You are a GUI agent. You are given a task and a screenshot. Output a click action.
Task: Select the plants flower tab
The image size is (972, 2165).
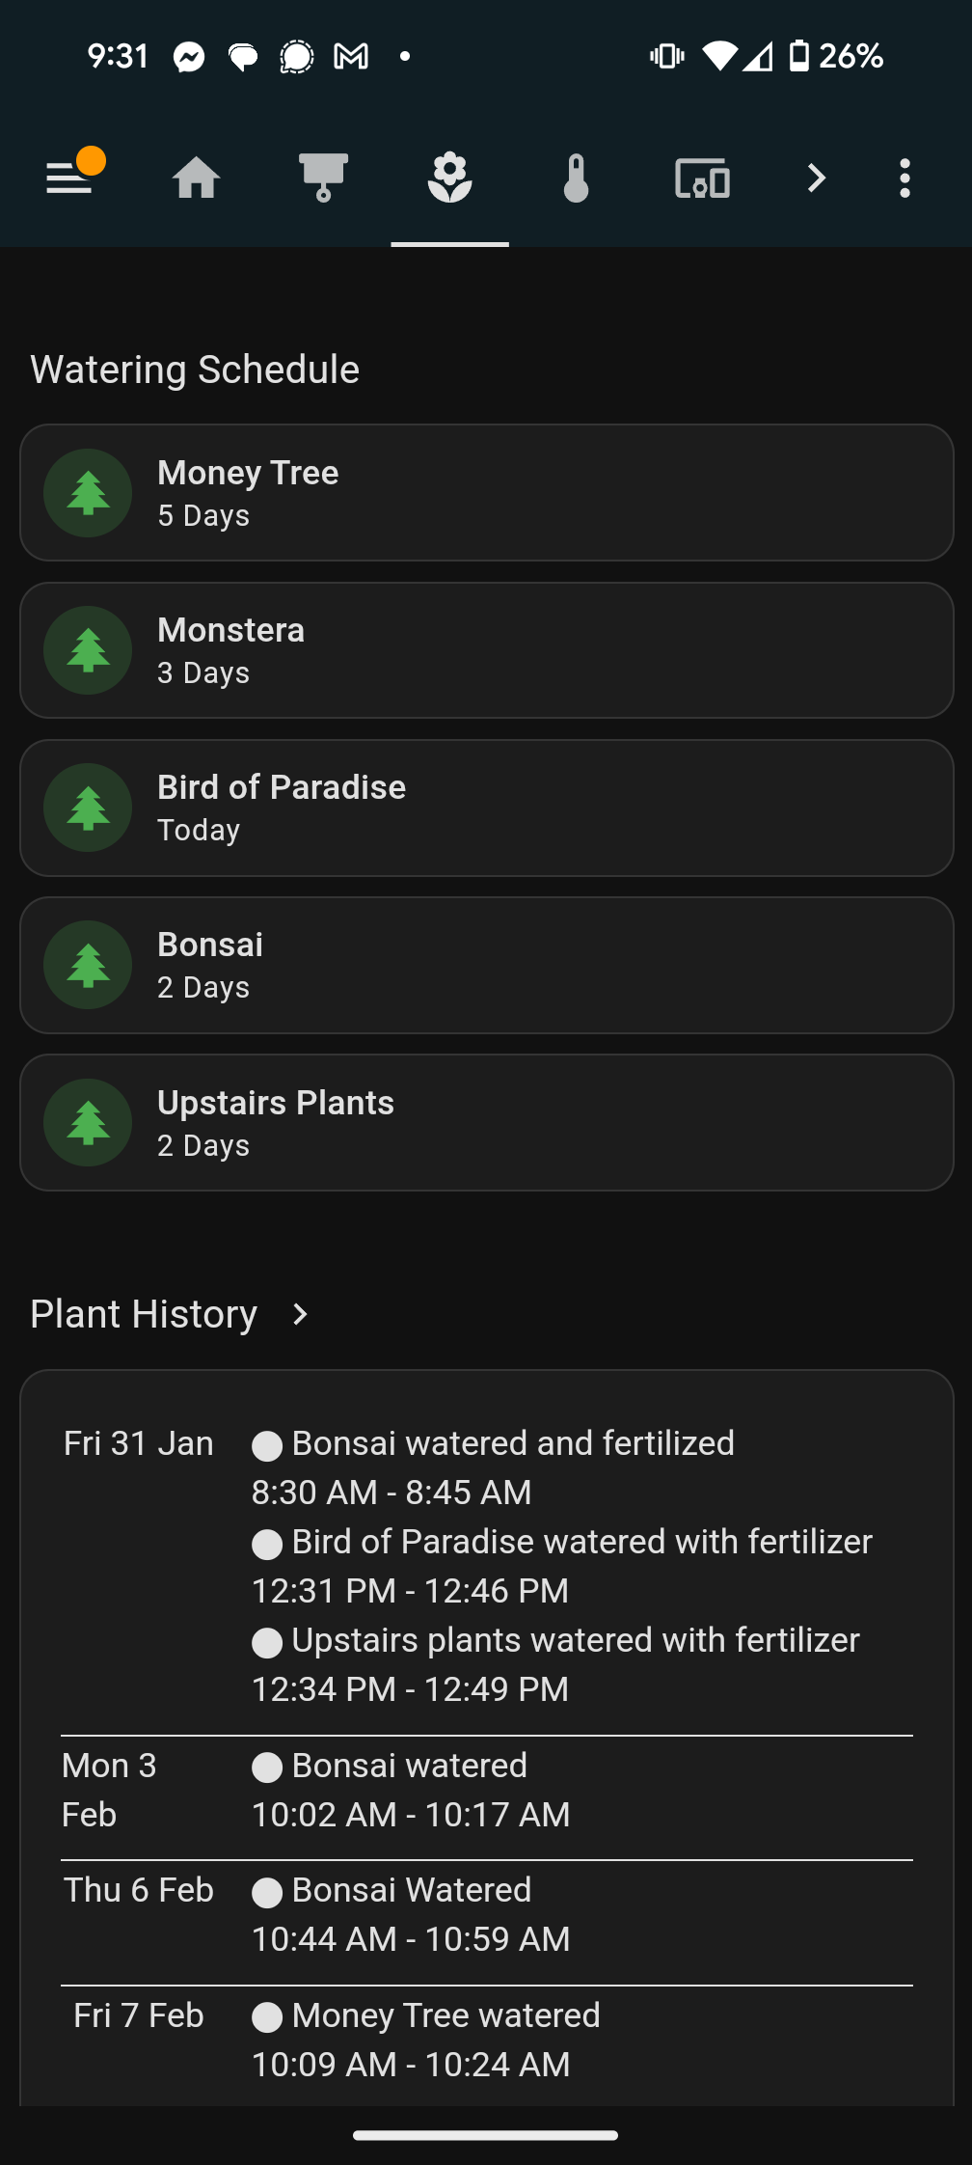pos(449,178)
